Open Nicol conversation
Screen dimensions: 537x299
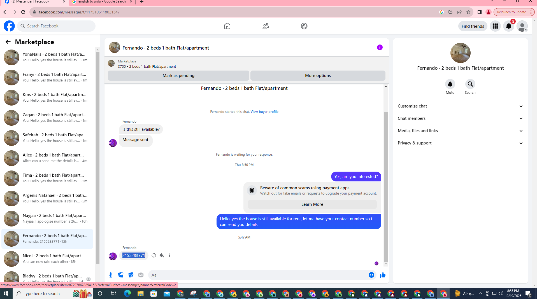[47, 259]
